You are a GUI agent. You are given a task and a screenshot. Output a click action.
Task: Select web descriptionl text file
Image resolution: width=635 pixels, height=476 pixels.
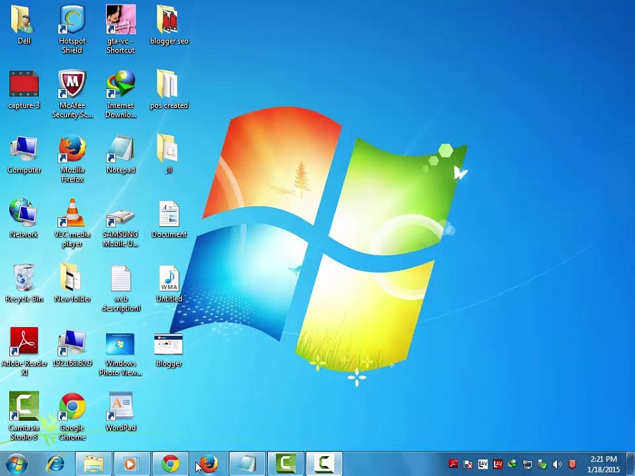(x=120, y=288)
